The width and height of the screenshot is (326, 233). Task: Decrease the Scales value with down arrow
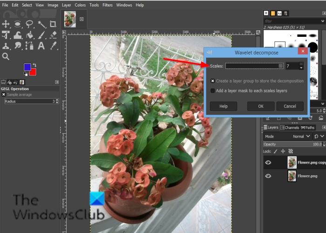pos(301,69)
